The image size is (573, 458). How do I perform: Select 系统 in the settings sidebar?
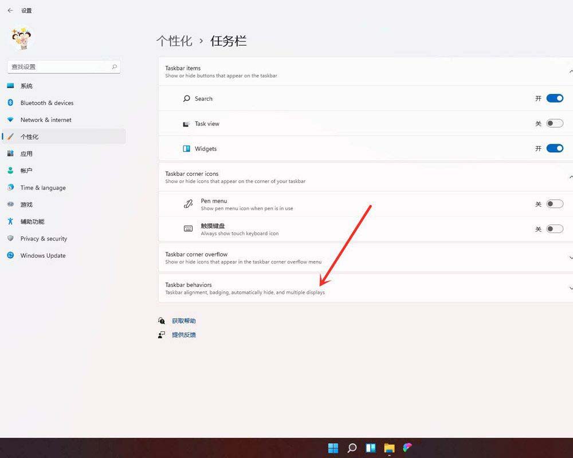tap(26, 86)
